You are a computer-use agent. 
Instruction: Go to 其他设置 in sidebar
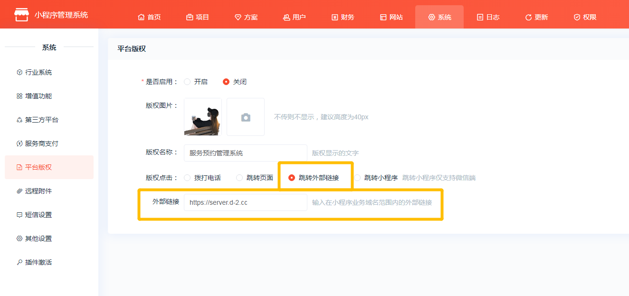click(49, 239)
